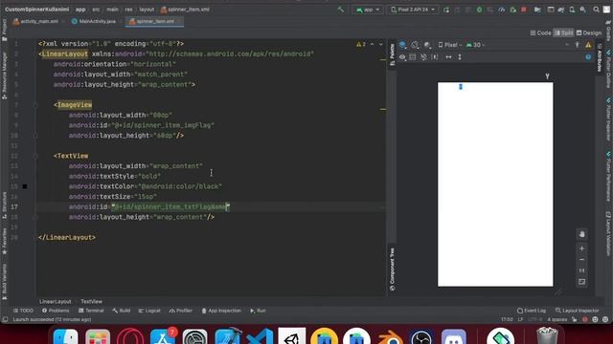Image resolution: width=613 pixels, height=344 pixels.
Task: Open the Logcat tool window
Action: click(149, 311)
